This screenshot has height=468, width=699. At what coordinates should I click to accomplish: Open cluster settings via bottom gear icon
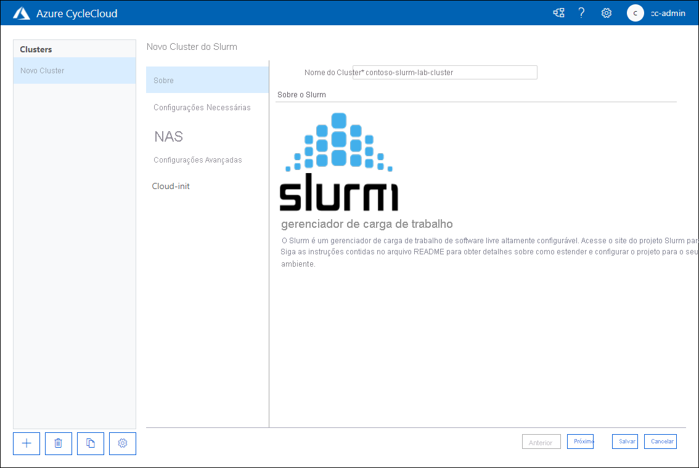pyautogui.click(x=122, y=443)
